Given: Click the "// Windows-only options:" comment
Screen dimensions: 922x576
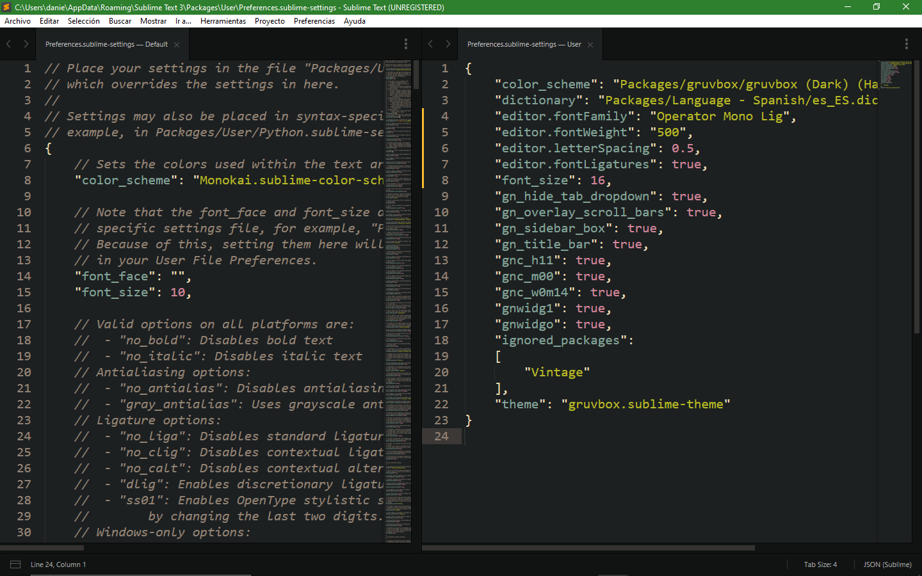Looking at the screenshot, I should (x=162, y=532).
